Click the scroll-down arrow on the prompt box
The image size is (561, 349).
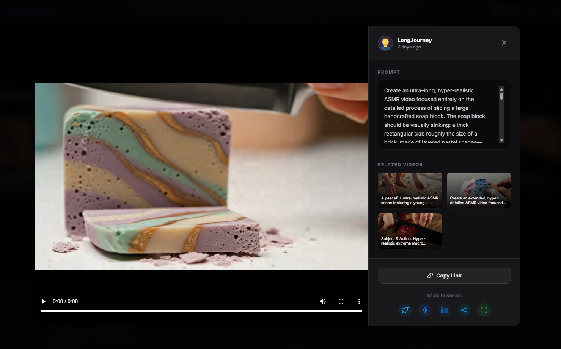(501, 140)
